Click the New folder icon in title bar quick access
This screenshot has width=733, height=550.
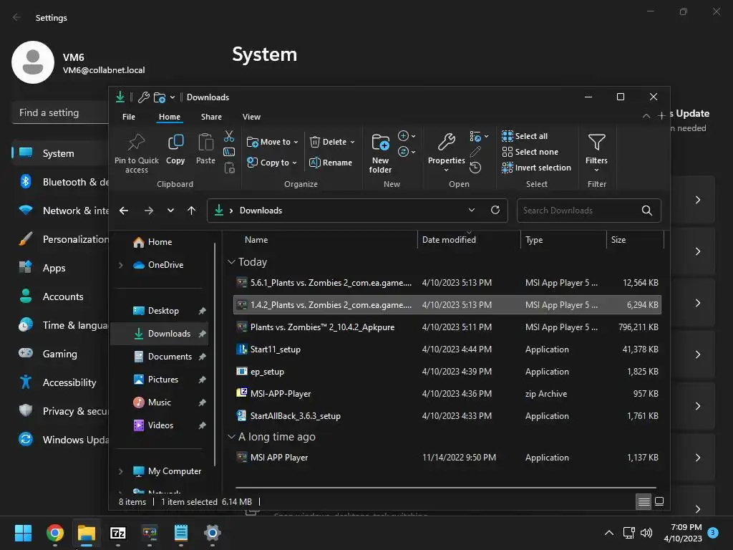click(160, 97)
